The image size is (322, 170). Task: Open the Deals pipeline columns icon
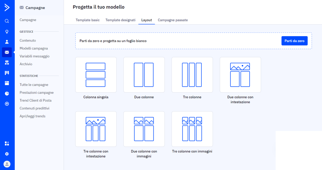point(7,73)
